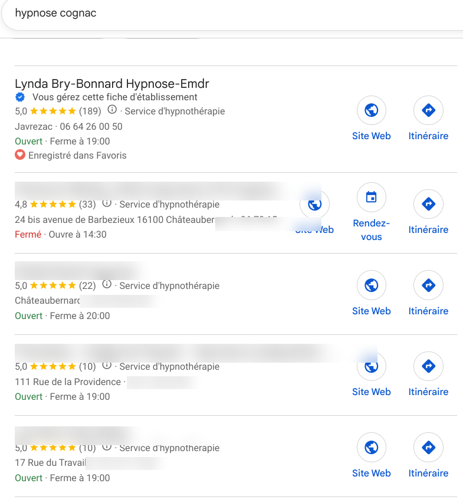This screenshot has height=503, width=463.
Task: Open Itinéraire directions icon for Lynda Bry-Bonnard
Action: tap(428, 110)
